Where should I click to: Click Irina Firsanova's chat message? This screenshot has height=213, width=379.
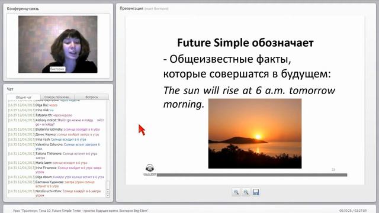[54, 170]
